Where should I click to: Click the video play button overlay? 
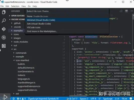click(x=5, y=97)
